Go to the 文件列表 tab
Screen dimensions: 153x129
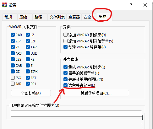click(x=57, y=17)
